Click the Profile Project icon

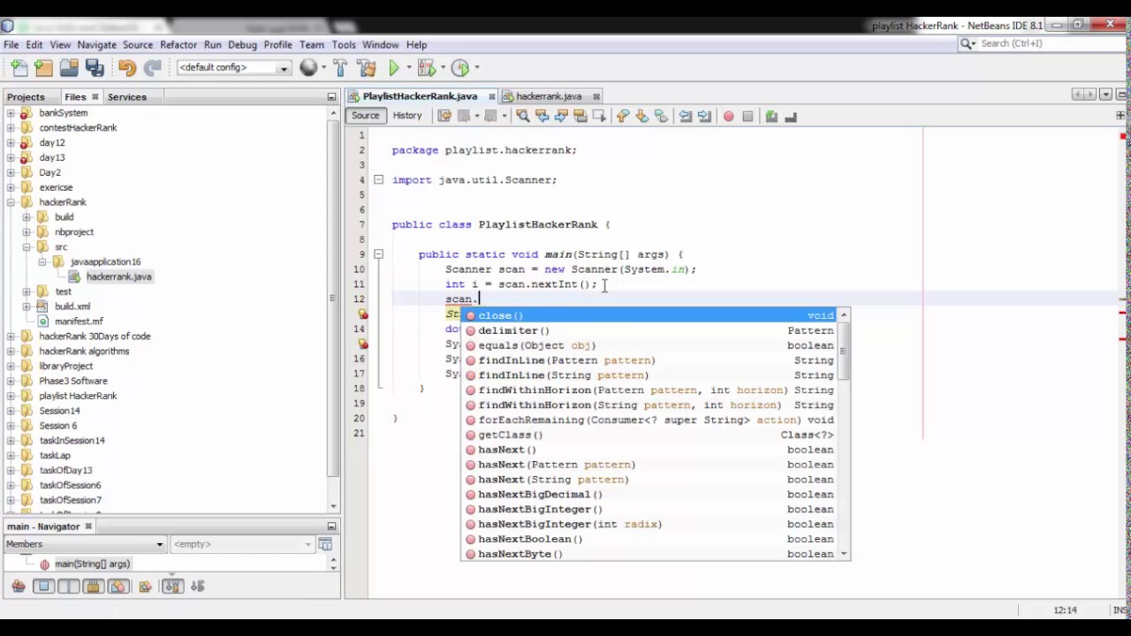(459, 67)
